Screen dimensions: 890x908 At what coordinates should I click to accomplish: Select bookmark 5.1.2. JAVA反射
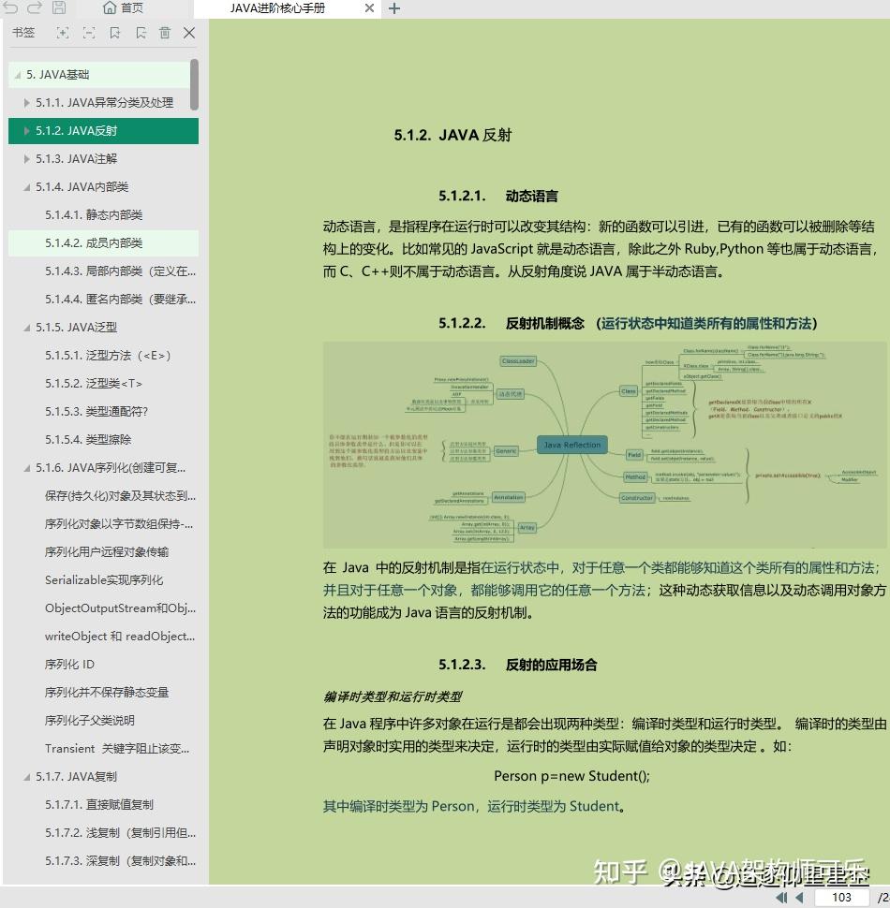click(103, 131)
